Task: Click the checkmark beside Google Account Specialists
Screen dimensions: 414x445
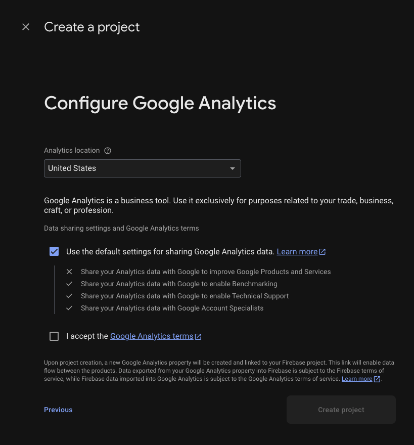Action: pos(69,308)
